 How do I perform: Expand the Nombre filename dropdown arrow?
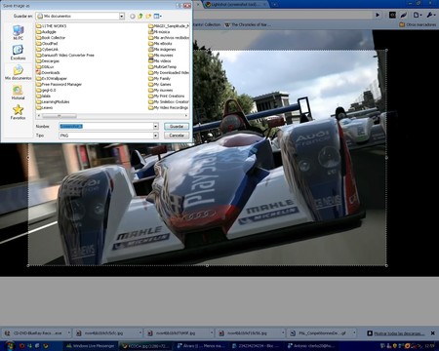click(156, 126)
